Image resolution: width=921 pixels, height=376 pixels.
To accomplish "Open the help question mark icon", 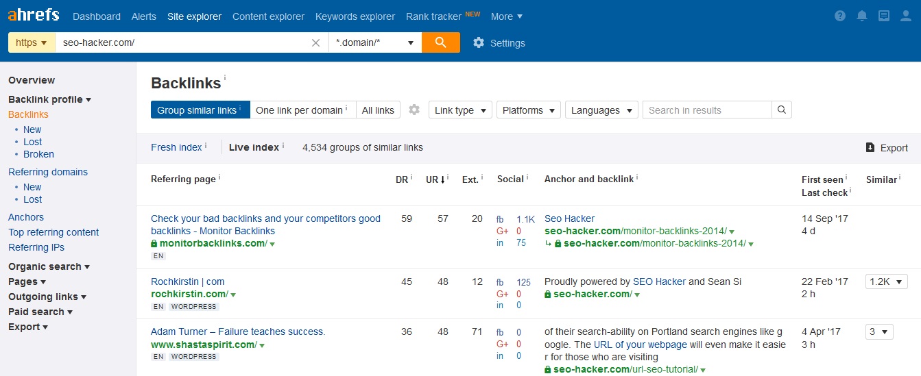I will (x=840, y=16).
